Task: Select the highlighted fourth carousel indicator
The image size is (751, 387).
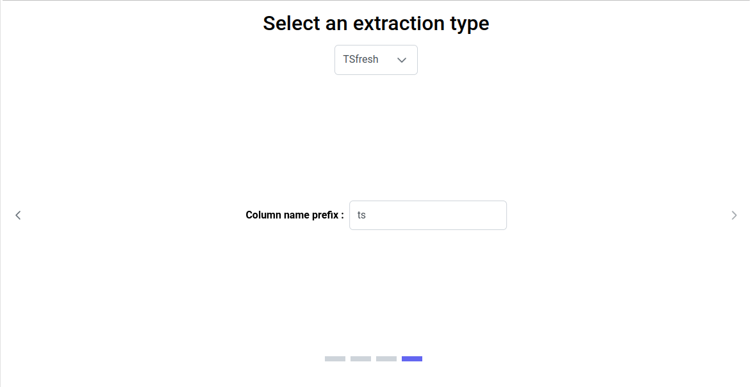Action: tap(412, 359)
